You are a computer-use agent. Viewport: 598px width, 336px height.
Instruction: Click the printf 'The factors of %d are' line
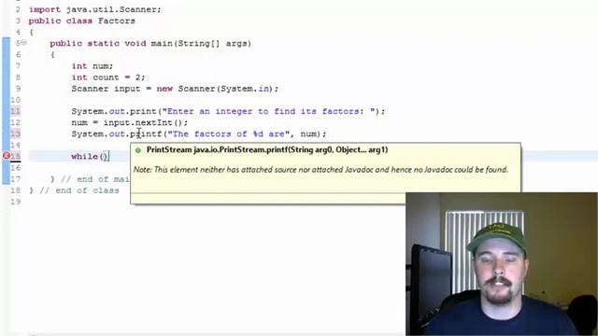199,133
